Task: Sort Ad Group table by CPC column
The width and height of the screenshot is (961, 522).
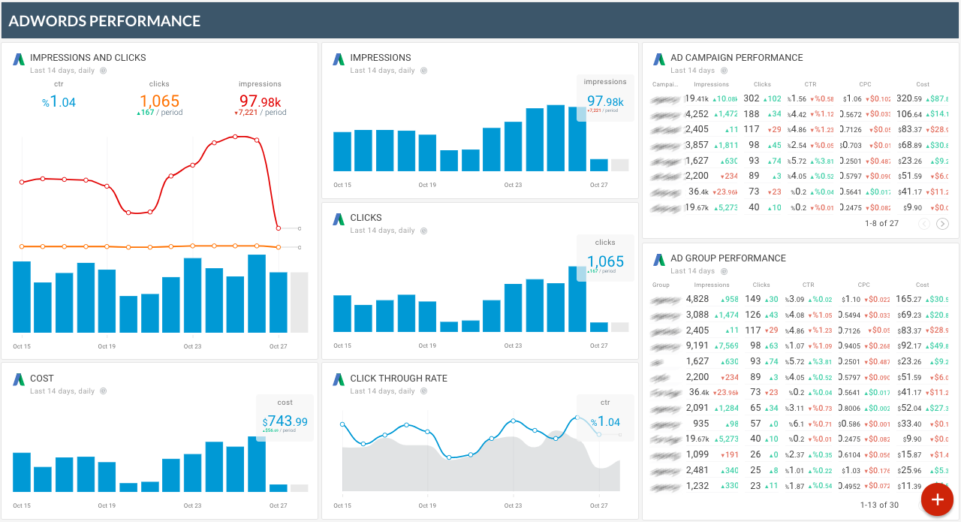Action: click(x=865, y=285)
